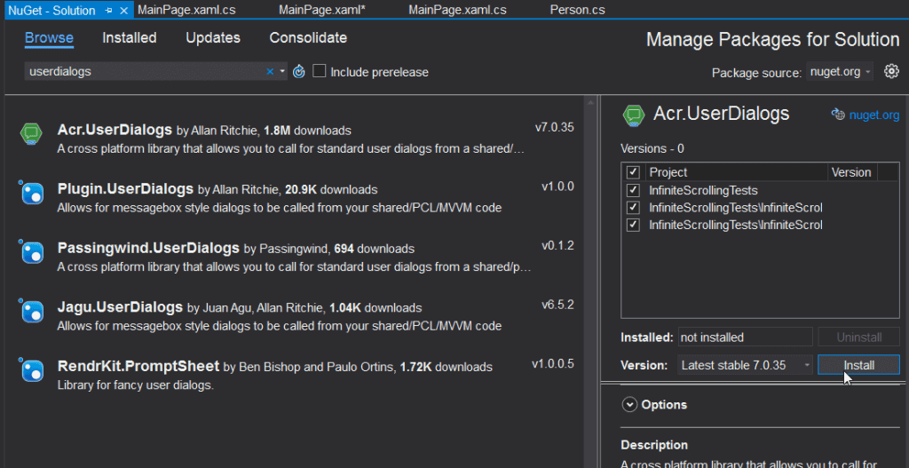
Task: Open the Package source nuget.org dropdown
Action: [839, 72]
